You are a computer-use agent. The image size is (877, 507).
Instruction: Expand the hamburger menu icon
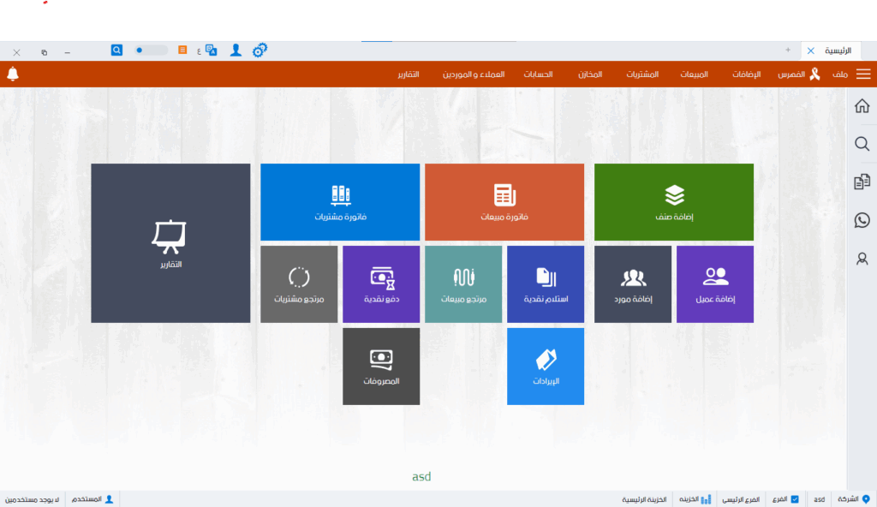(863, 75)
